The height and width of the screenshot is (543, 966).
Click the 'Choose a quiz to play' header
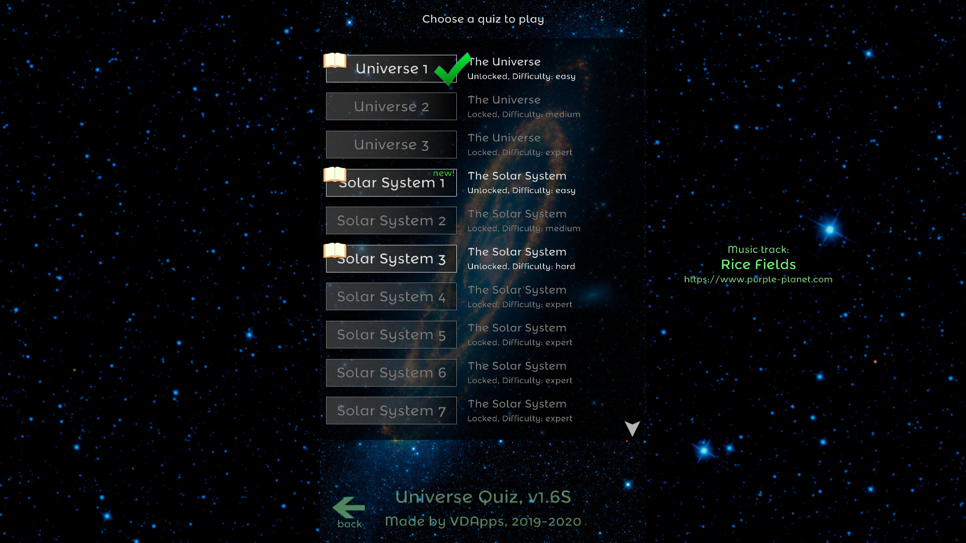tap(483, 19)
